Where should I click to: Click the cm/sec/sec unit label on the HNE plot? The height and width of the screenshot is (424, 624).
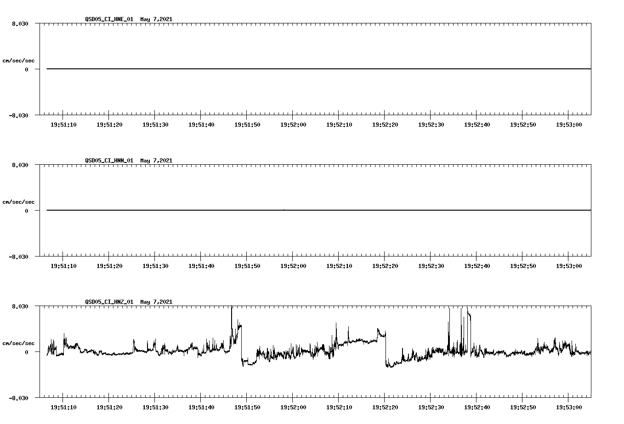(19, 60)
